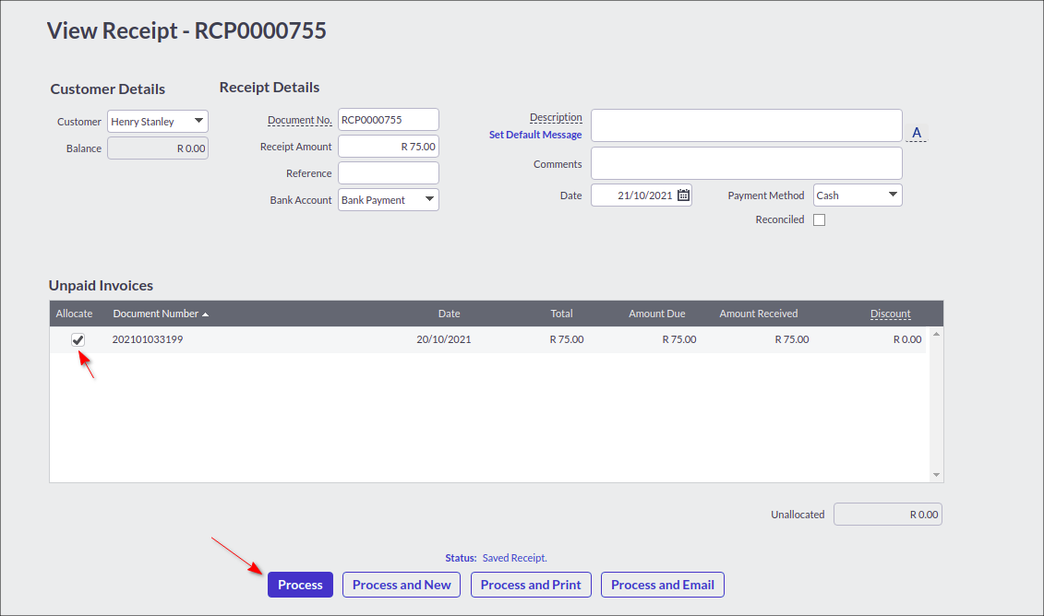The width and height of the screenshot is (1044, 616).
Task: Enable the Reconciled checkbox
Action: (x=819, y=219)
